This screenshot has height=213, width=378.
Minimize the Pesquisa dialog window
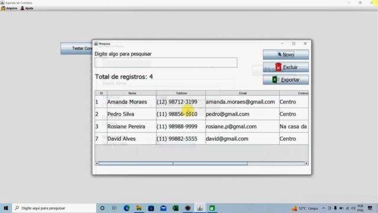(x=282, y=43)
